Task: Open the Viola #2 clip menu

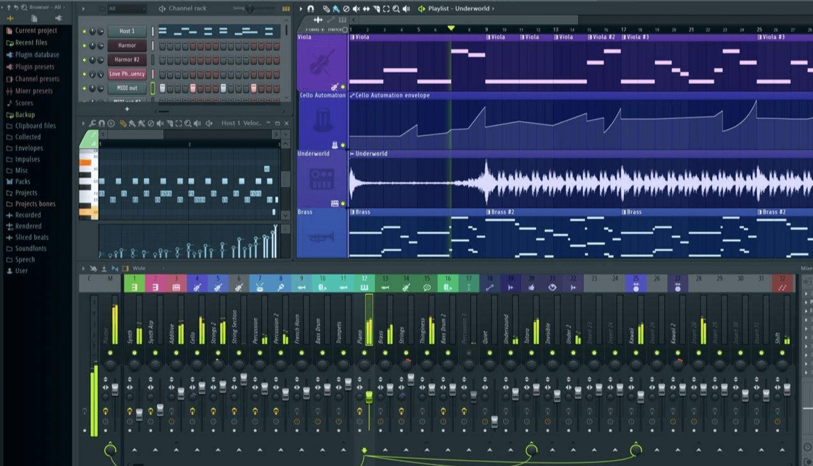Action: pos(590,37)
